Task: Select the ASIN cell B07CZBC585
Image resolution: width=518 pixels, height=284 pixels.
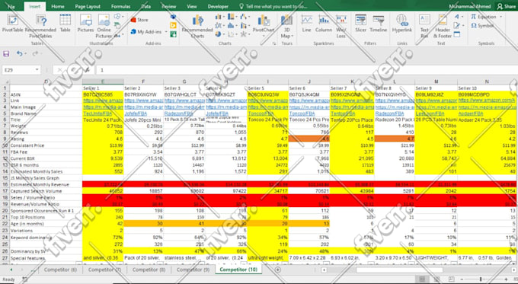Action: 103,94
